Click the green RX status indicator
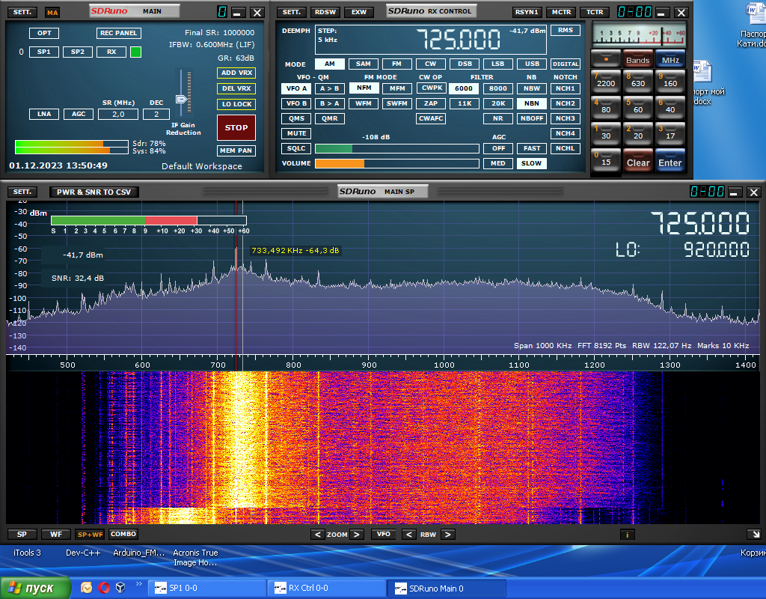 136,52
